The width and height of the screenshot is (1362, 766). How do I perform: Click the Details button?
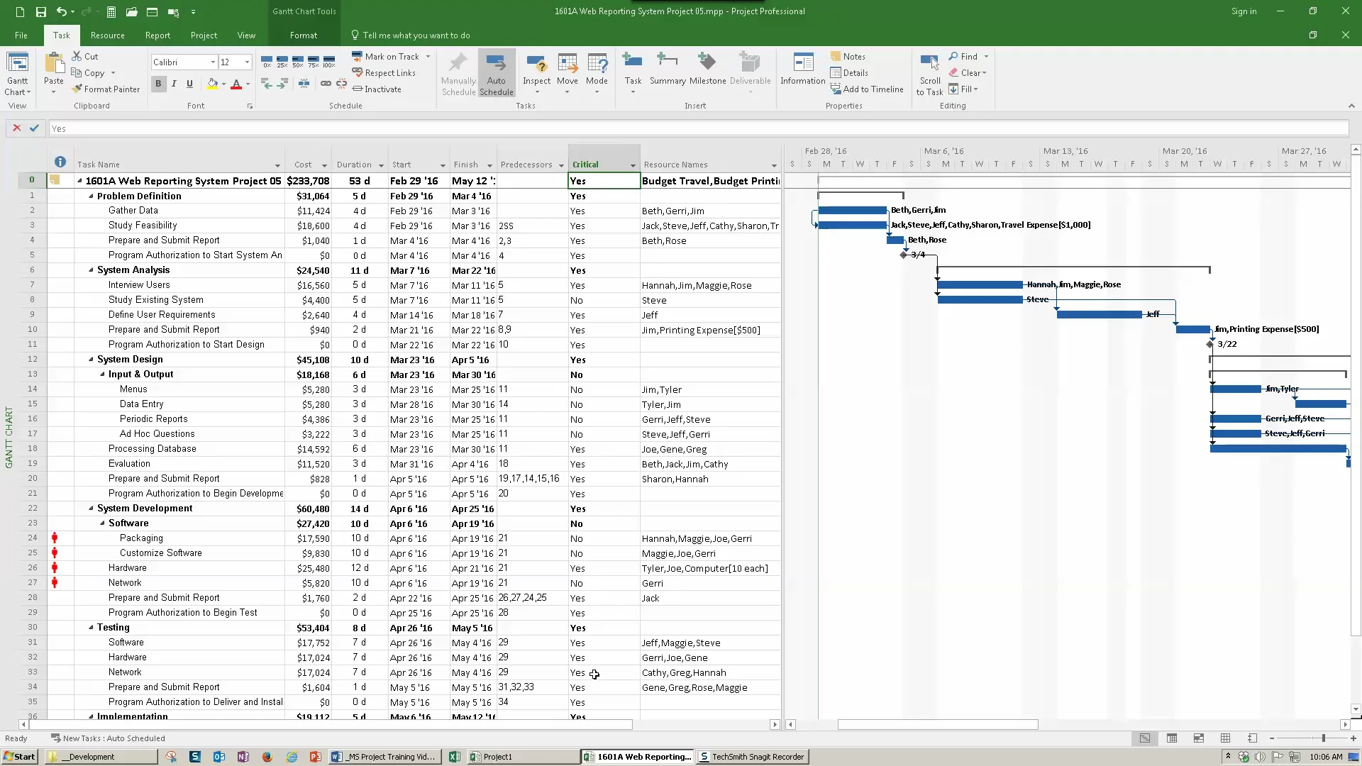(x=849, y=73)
